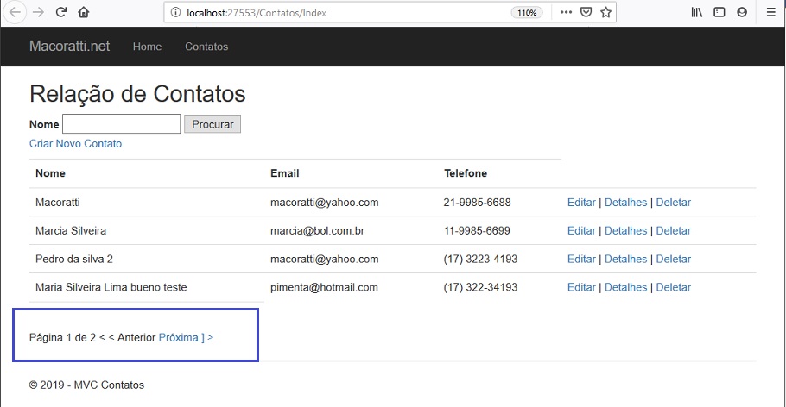Select the phone number 11-9985-6699

point(477,231)
